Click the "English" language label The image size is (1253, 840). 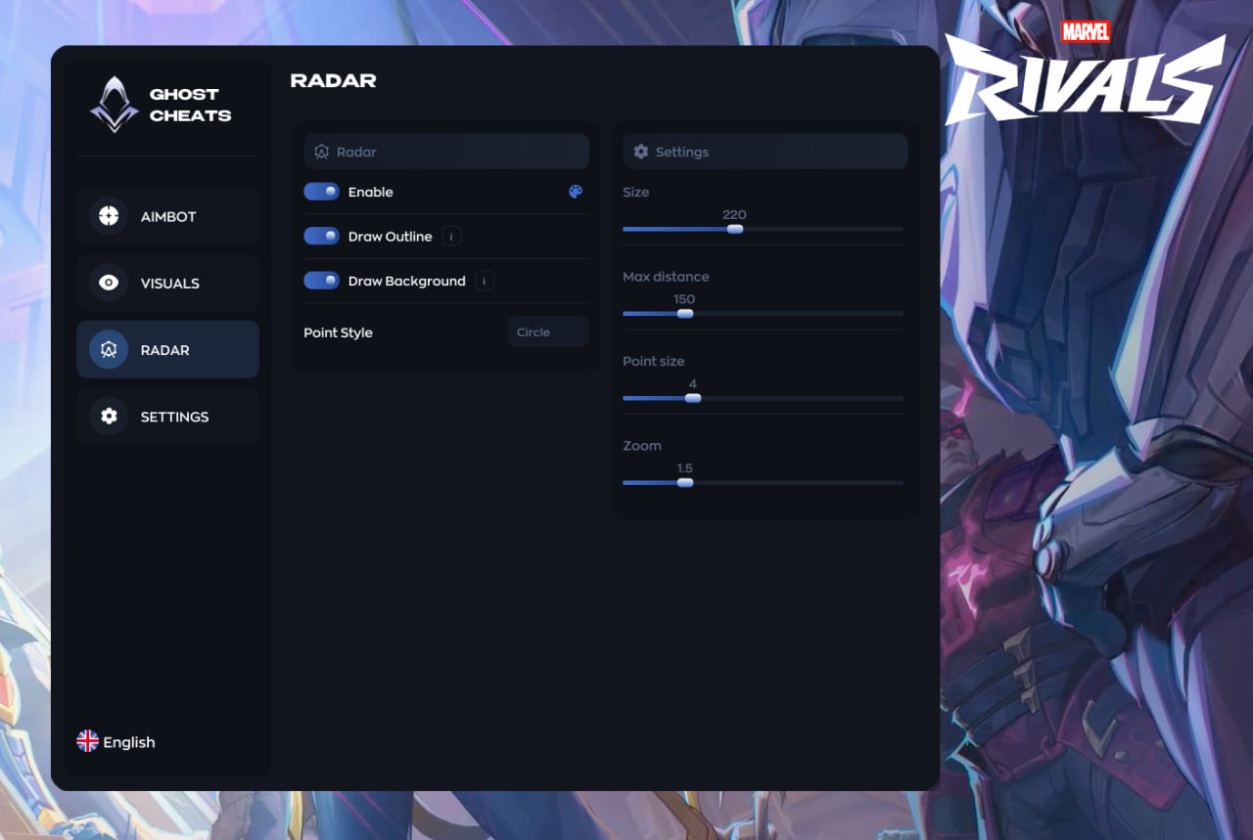coord(129,742)
